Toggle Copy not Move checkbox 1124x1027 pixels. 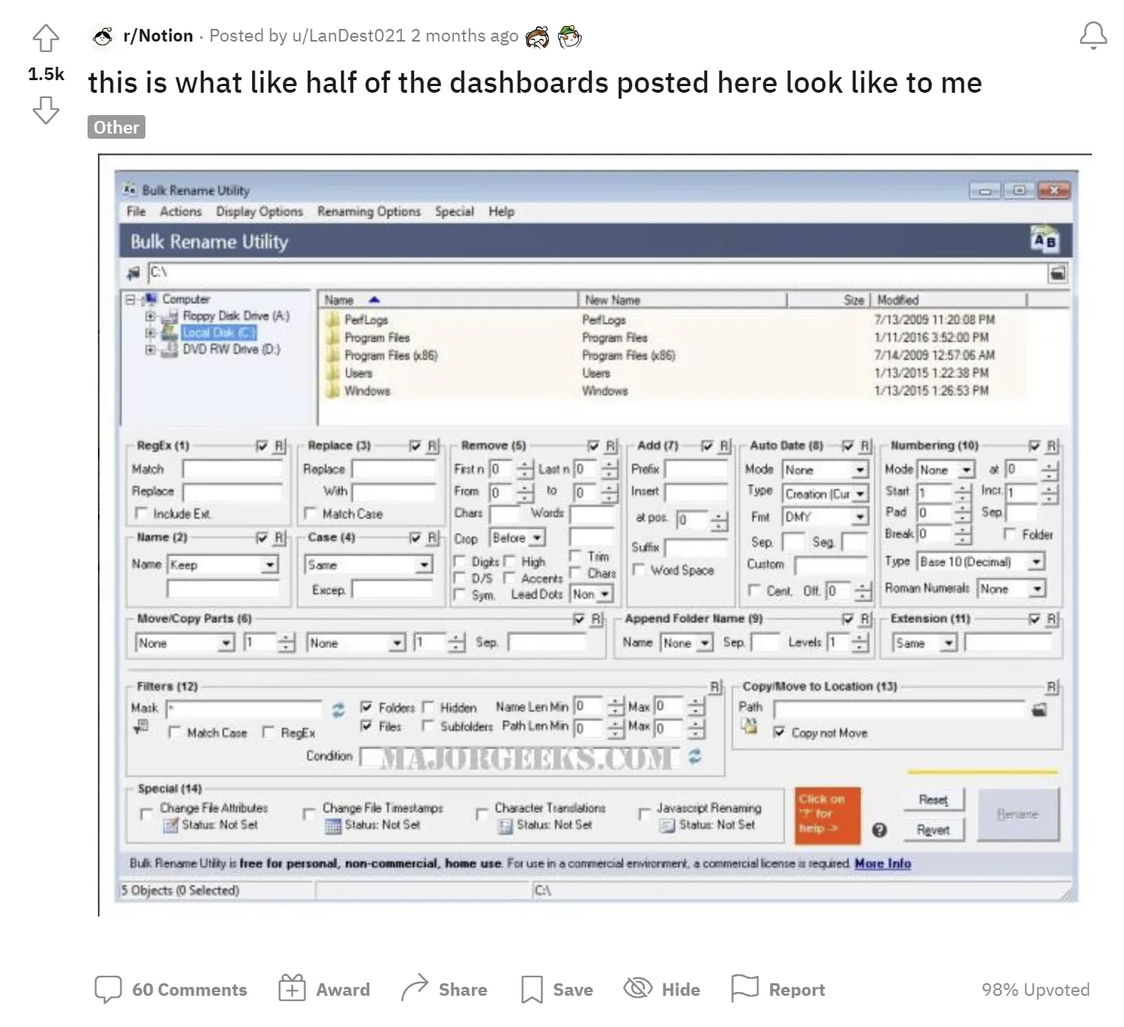point(778,732)
